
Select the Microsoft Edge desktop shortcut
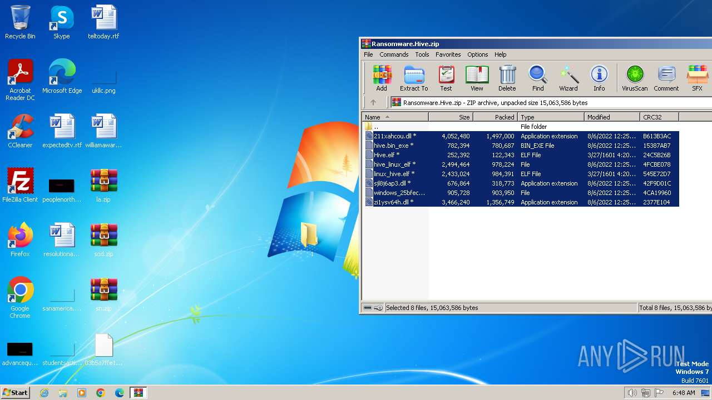[62, 77]
